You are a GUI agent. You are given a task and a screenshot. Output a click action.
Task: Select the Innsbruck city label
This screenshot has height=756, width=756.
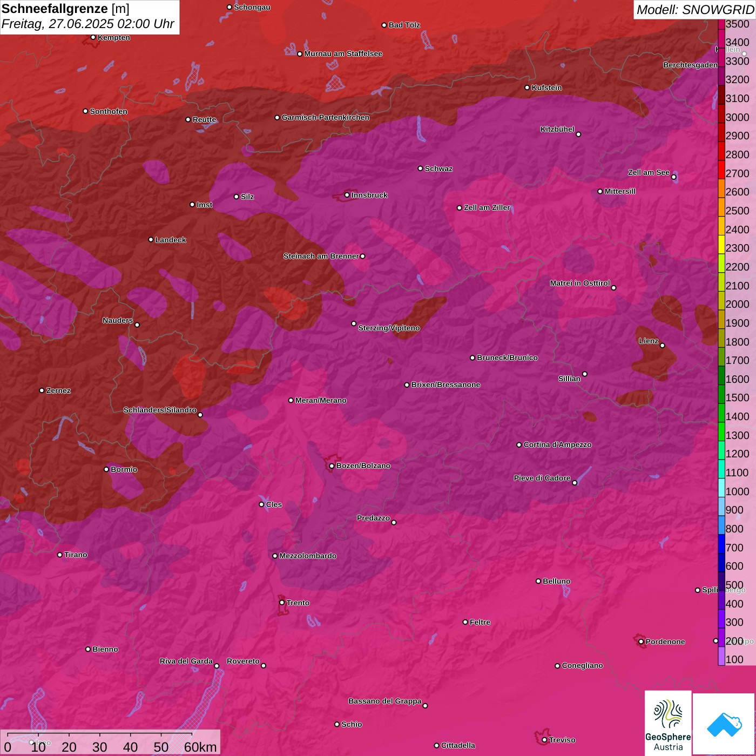[369, 195]
